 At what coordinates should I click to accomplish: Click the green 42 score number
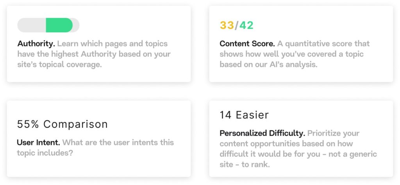(x=246, y=26)
